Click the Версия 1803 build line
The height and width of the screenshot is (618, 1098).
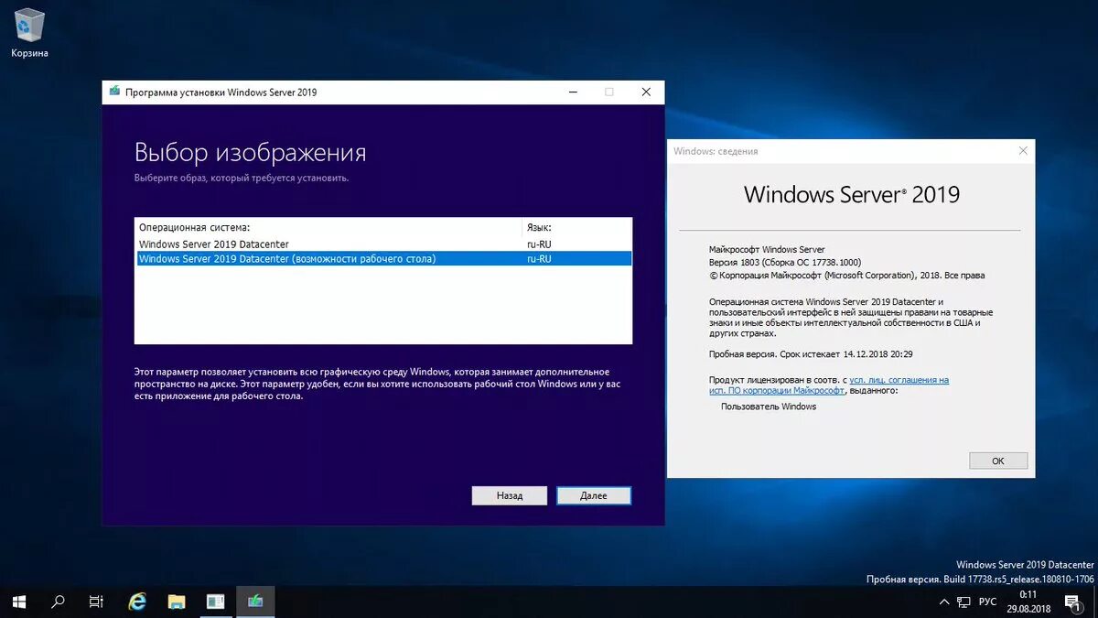[x=785, y=262]
